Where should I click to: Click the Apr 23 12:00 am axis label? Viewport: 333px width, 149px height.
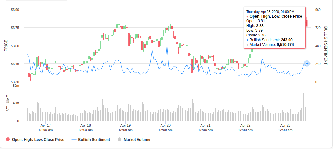click(285, 127)
